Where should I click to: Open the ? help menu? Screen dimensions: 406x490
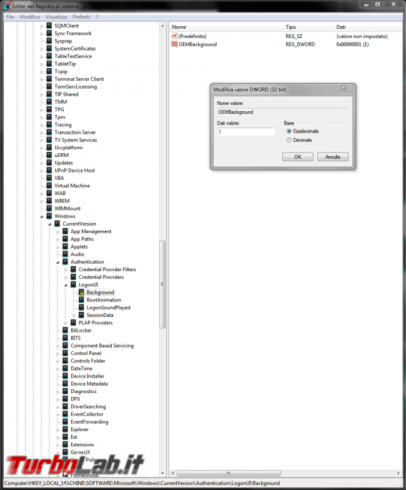tap(97, 17)
